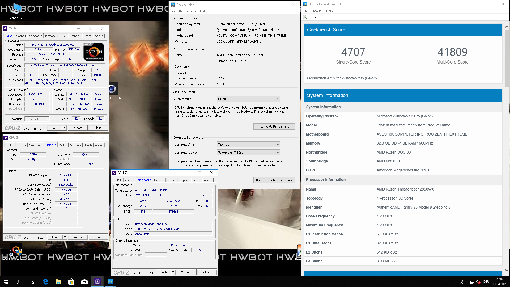Open the Compute Device GeForce GTX 1080 Ti dropdown

click(248, 153)
